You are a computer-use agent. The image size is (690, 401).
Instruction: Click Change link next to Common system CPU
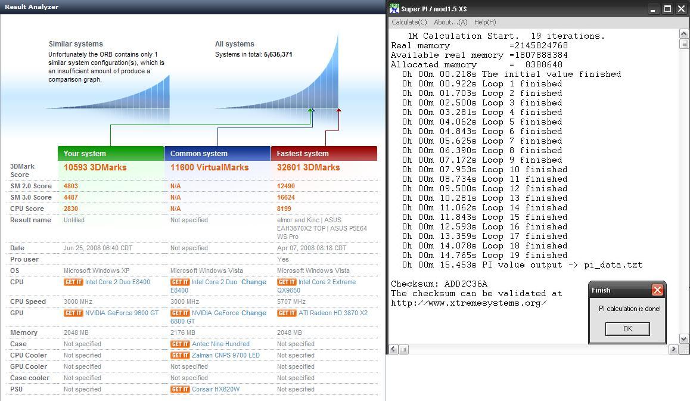(253, 282)
